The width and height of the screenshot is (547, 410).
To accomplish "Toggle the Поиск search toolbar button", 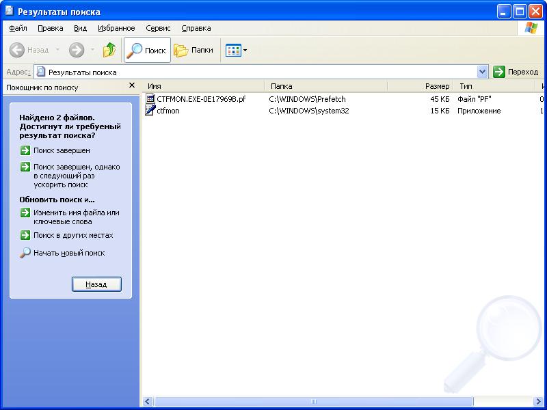I will [147, 50].
